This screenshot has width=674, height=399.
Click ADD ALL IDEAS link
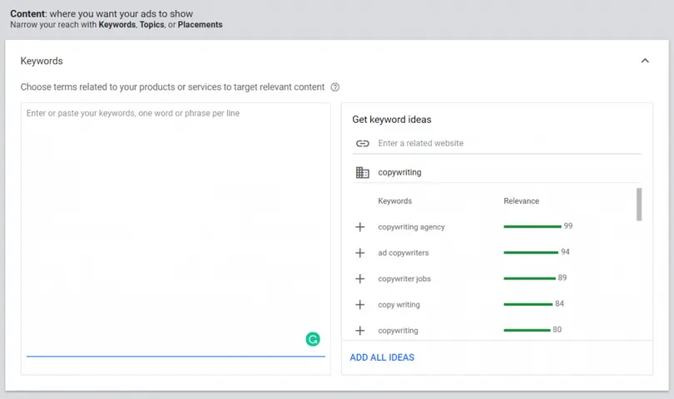tap(382, 357)
